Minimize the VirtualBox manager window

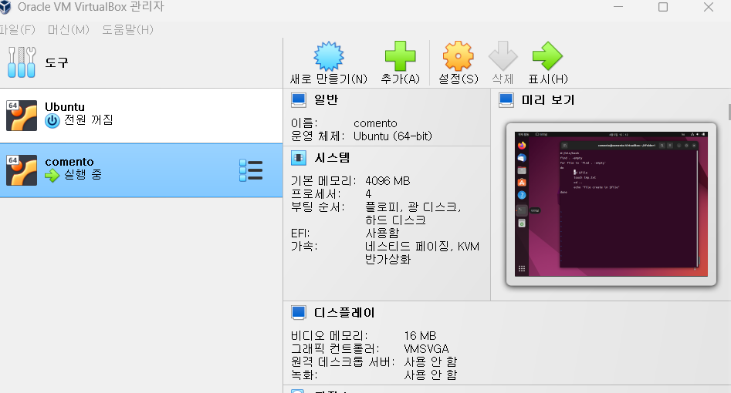point(618,7)
